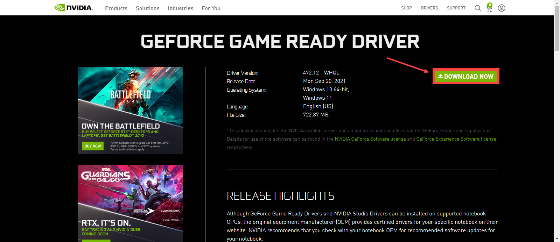Click the GeForce Game Ready Driver title
This screenshot has width=560, height=242.
pos(280,41)
